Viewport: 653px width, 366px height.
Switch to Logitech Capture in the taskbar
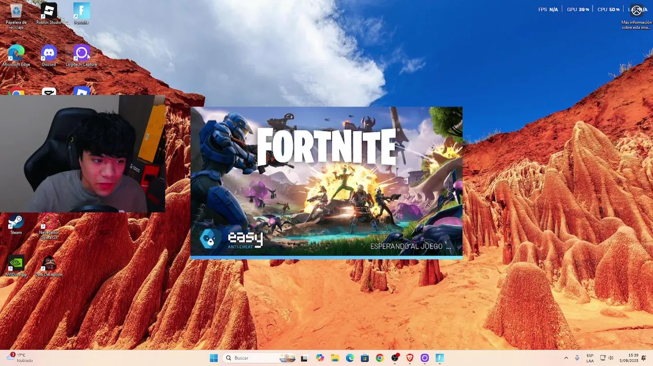point(424,358)
